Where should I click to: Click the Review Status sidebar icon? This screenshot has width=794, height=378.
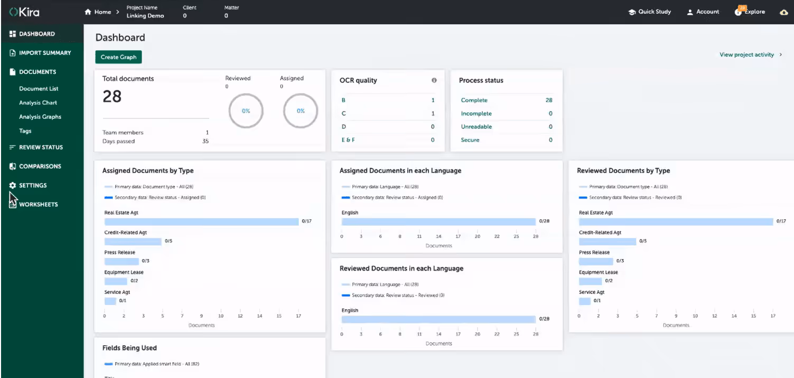[12, 147]
